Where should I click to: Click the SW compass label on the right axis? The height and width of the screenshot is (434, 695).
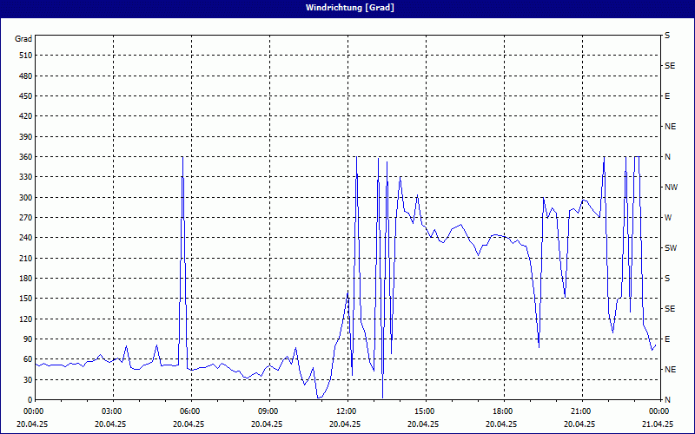[x=671, y=248]
